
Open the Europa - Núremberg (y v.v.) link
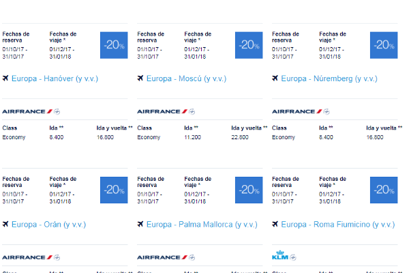coord(329,78)
